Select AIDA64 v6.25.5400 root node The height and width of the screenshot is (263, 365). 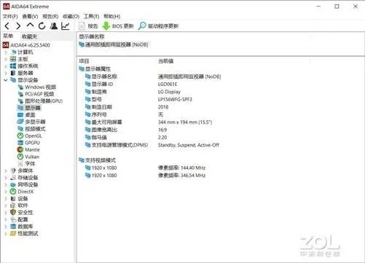[26, 45]
